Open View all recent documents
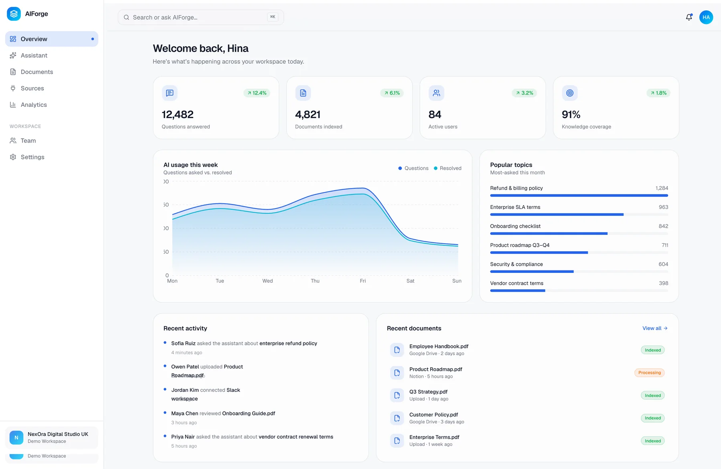 point(655,328)
